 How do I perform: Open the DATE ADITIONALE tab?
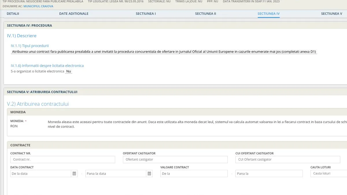74,14
